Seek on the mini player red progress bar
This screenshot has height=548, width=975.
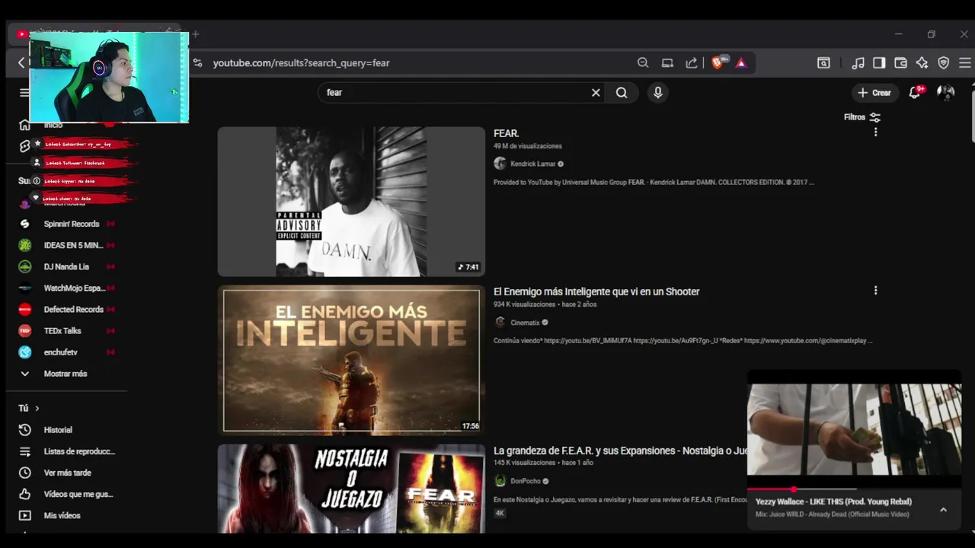pyautogui.click(x=854, y=489)
